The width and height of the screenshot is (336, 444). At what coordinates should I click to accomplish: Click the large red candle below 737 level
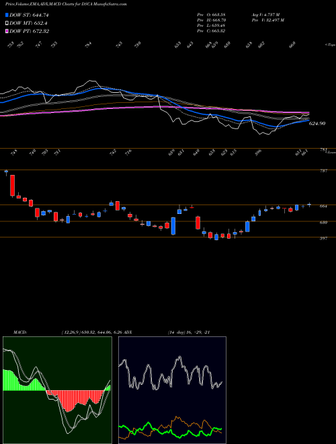tap(13, 186)
